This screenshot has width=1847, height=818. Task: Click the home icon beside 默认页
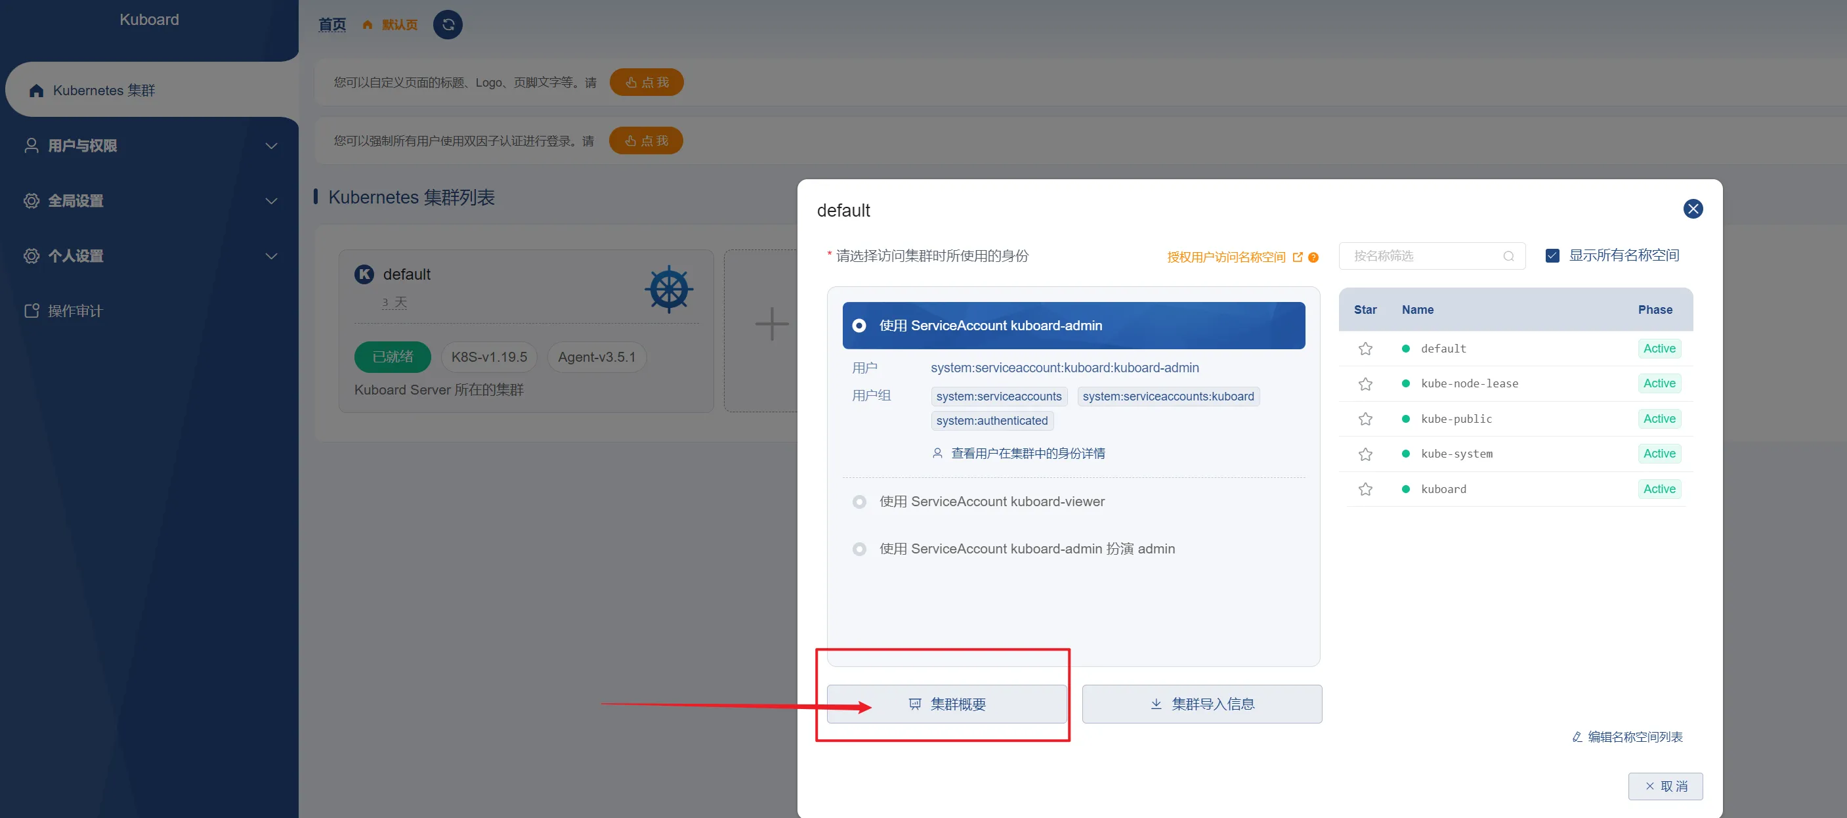click(x=367, y=25)
